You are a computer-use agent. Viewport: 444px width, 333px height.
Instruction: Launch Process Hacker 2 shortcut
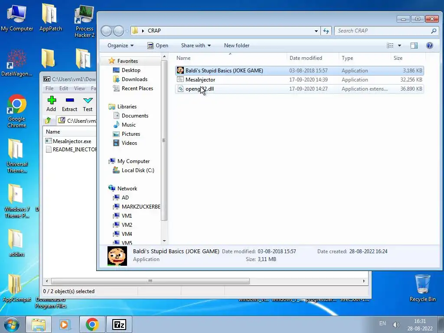(85, 21)
